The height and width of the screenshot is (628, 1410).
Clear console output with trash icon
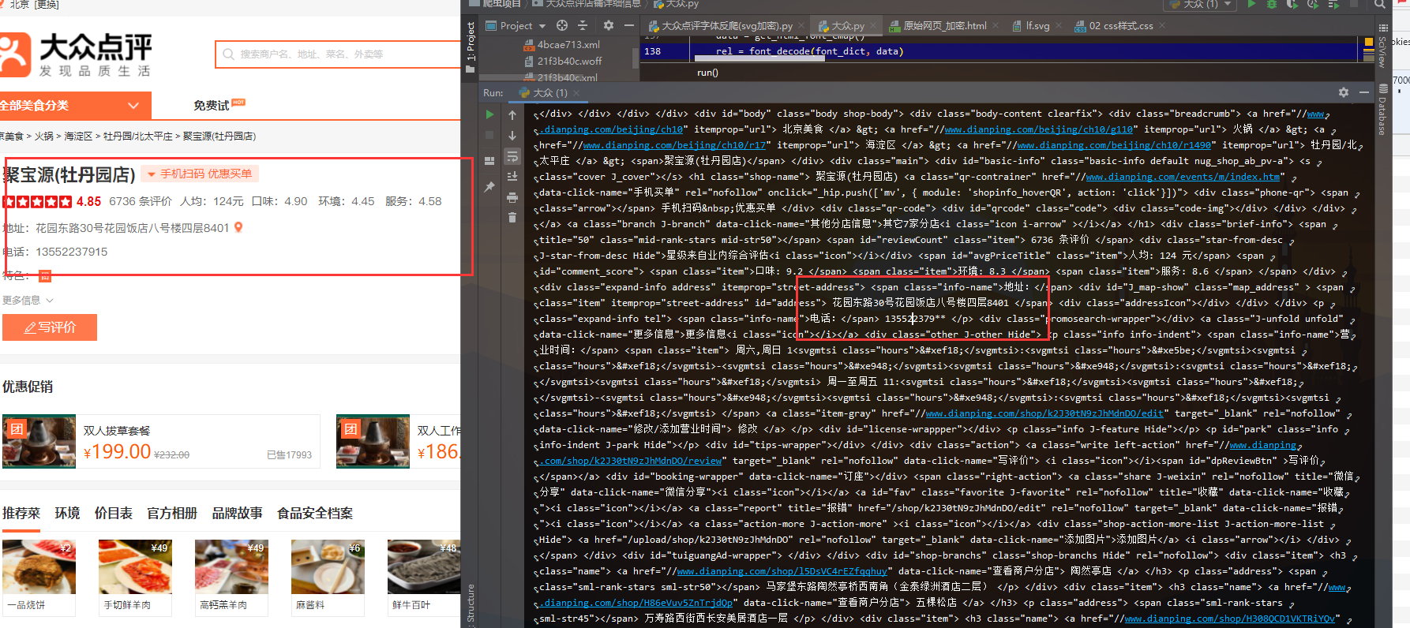[x=512, y=218]
